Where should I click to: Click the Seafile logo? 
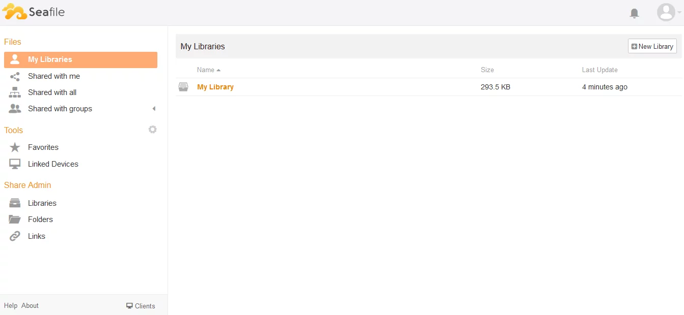(34, 12)
